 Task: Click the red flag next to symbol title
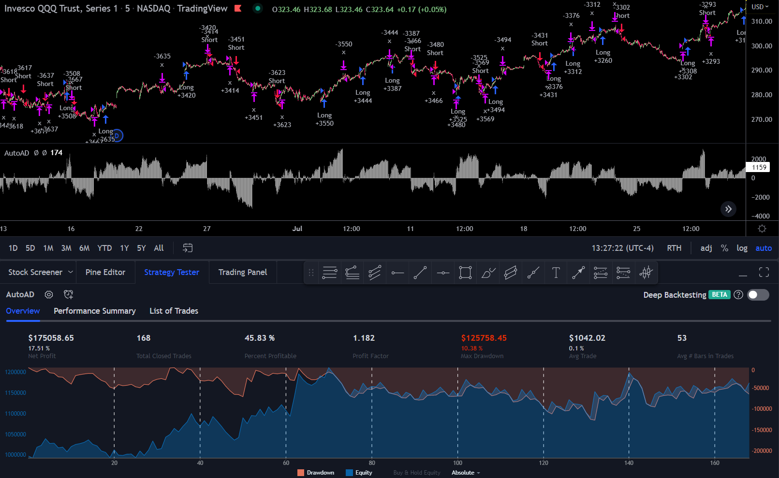[238, 8]
